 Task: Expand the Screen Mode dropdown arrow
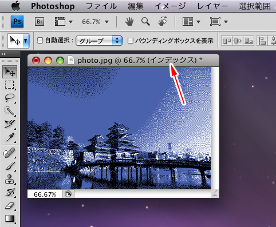click(226, 22)
